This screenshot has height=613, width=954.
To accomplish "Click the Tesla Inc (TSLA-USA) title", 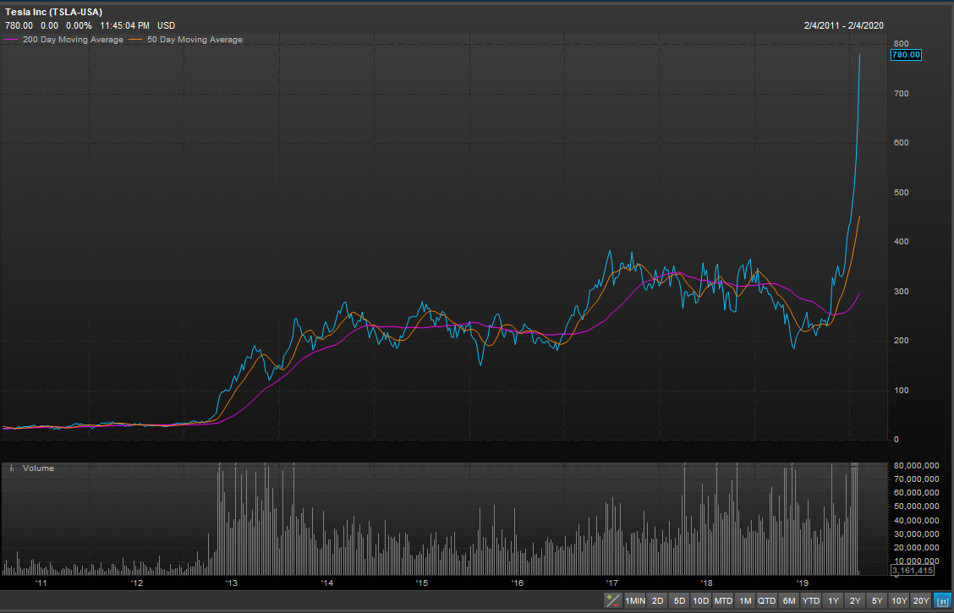I will [x=54, y=12].
